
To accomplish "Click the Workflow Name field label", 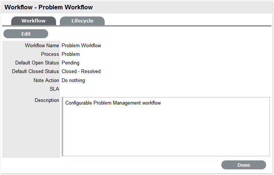I will pos(42,46).
